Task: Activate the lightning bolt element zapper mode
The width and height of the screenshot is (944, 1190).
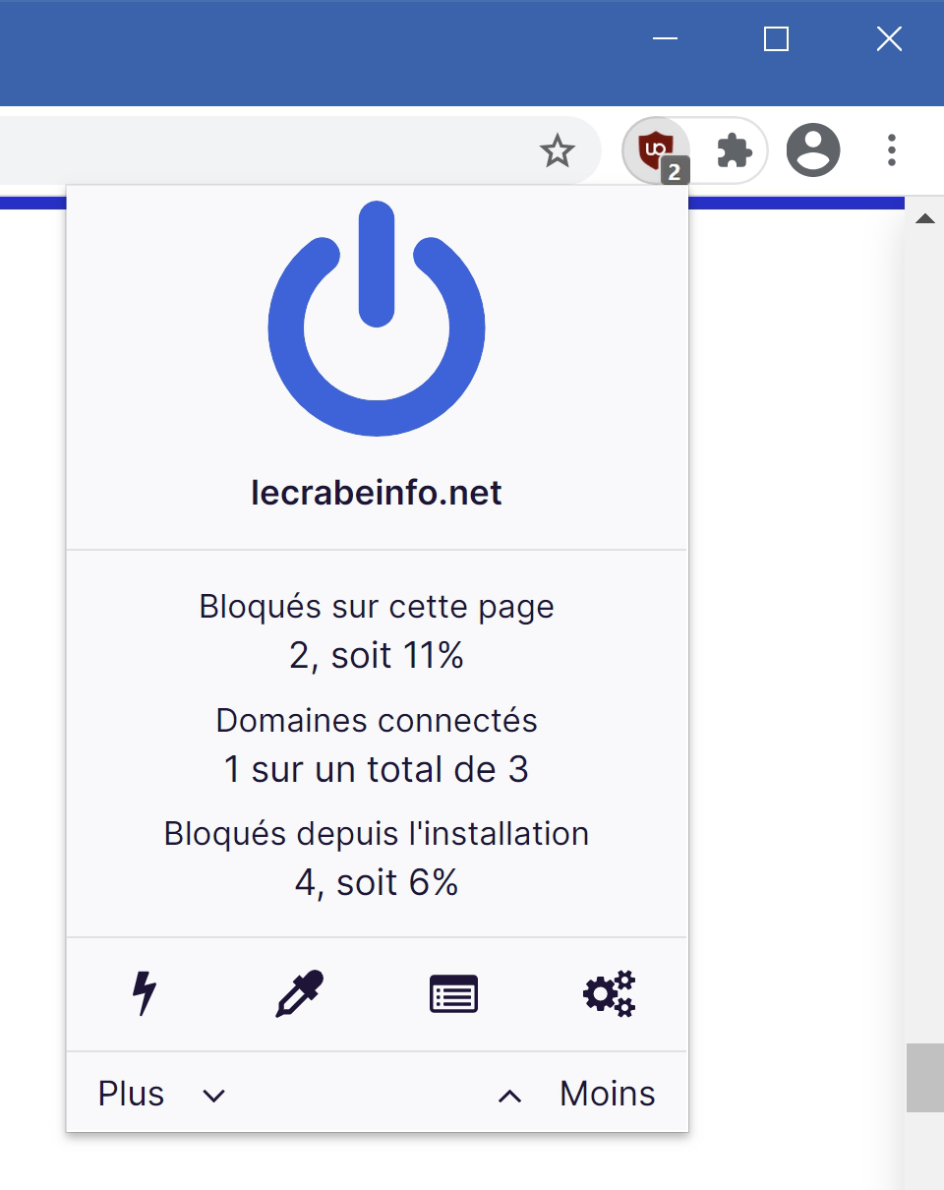Action: (x=145, y=993)
